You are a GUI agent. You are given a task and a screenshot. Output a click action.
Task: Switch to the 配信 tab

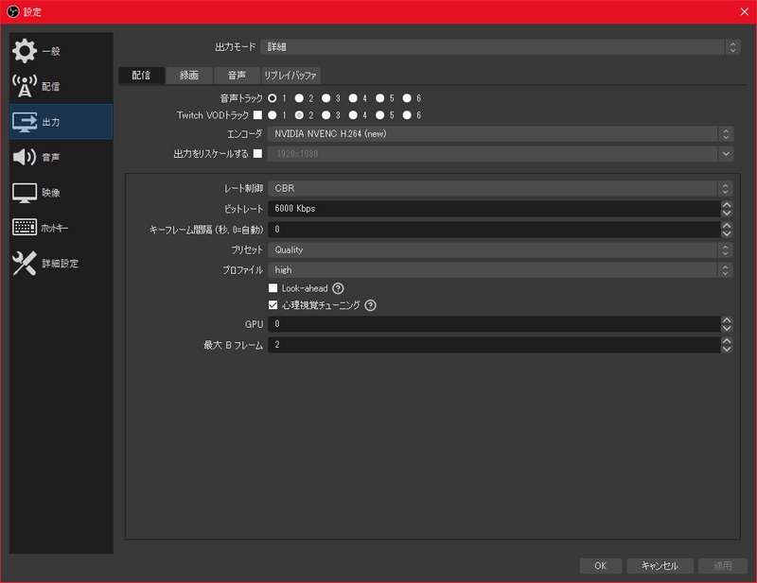pyautogui.click(x=141, y=76)
